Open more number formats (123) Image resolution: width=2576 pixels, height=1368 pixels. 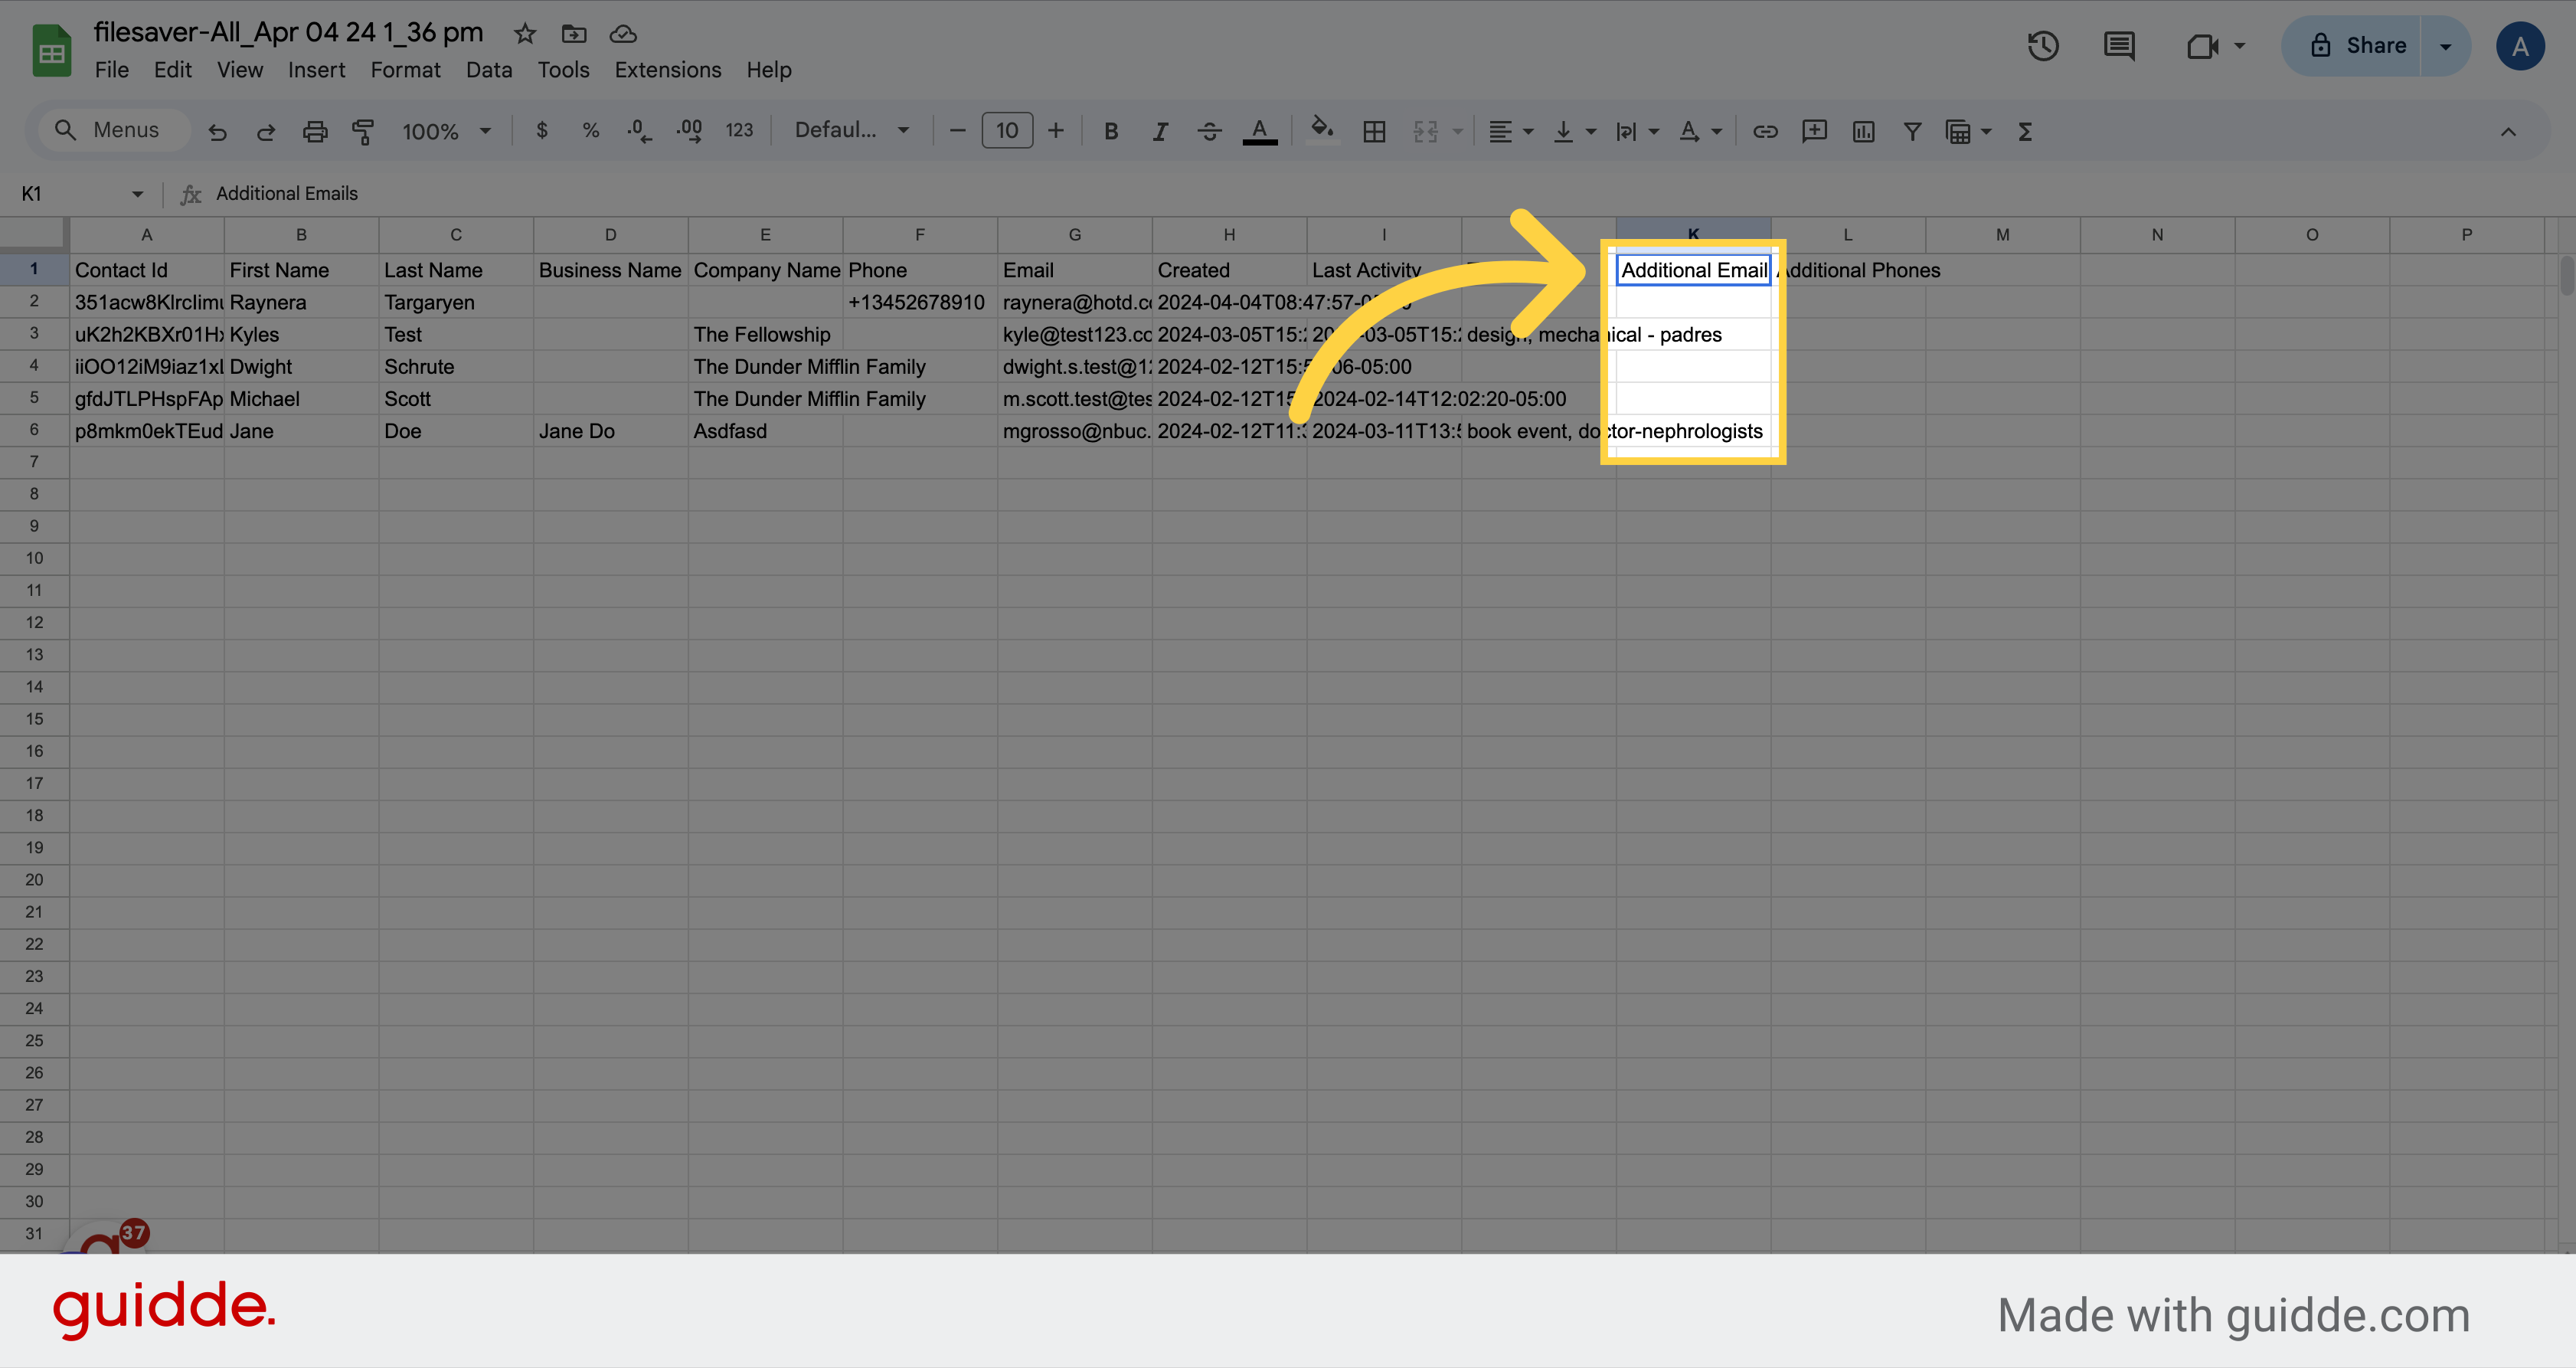tap(739, 131)
